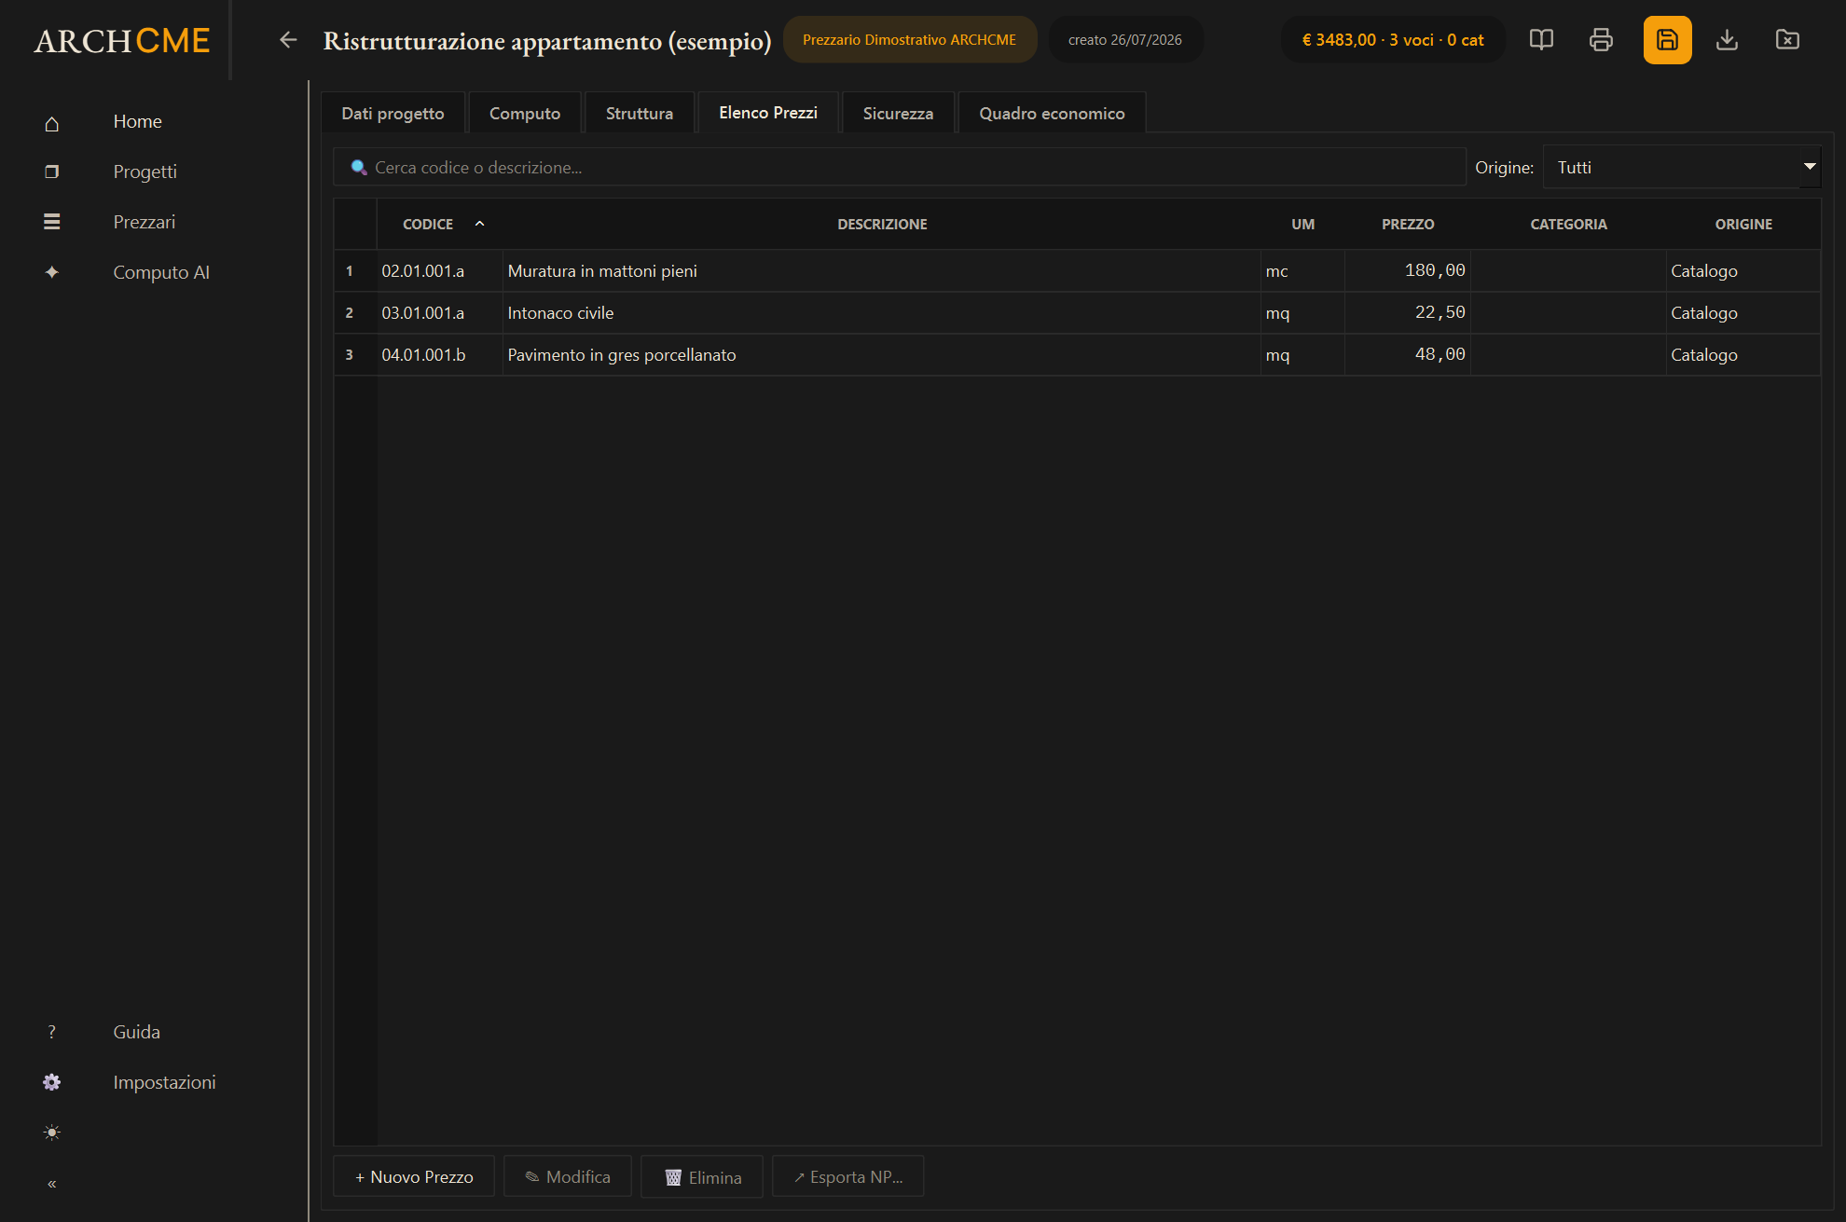Click the Prezzari list icon
This screenshot has height=1222, width=1846.
tap(52, 222)
